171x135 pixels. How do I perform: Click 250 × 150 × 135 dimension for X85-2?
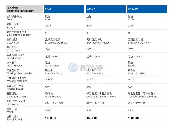pyautogui.click(x=95, y=103)
